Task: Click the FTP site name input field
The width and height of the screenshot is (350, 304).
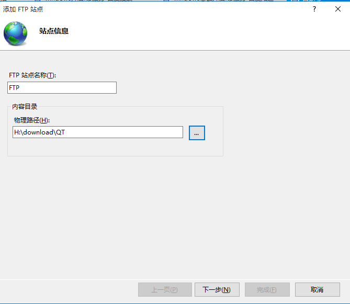Action: (x=62, y=87)
